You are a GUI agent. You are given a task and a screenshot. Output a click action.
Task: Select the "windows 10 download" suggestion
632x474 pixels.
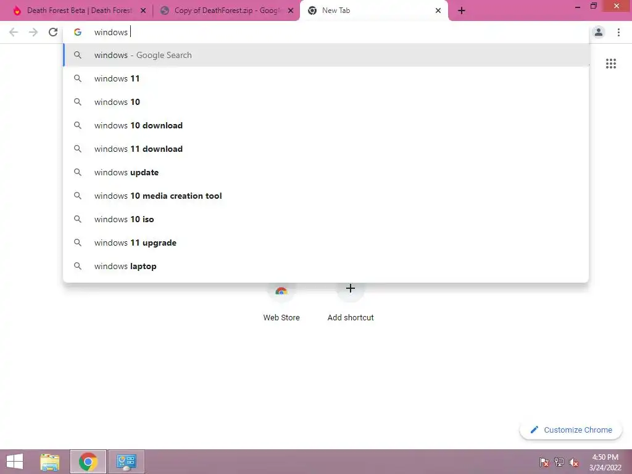pos(326,125)
